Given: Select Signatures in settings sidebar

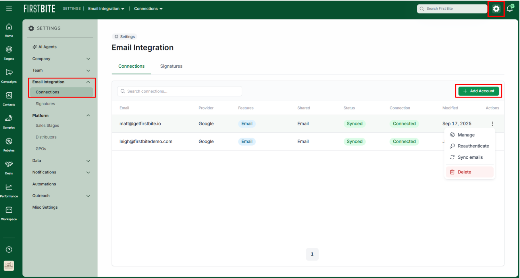Looking at the screenshot, I should pos(45,104).
